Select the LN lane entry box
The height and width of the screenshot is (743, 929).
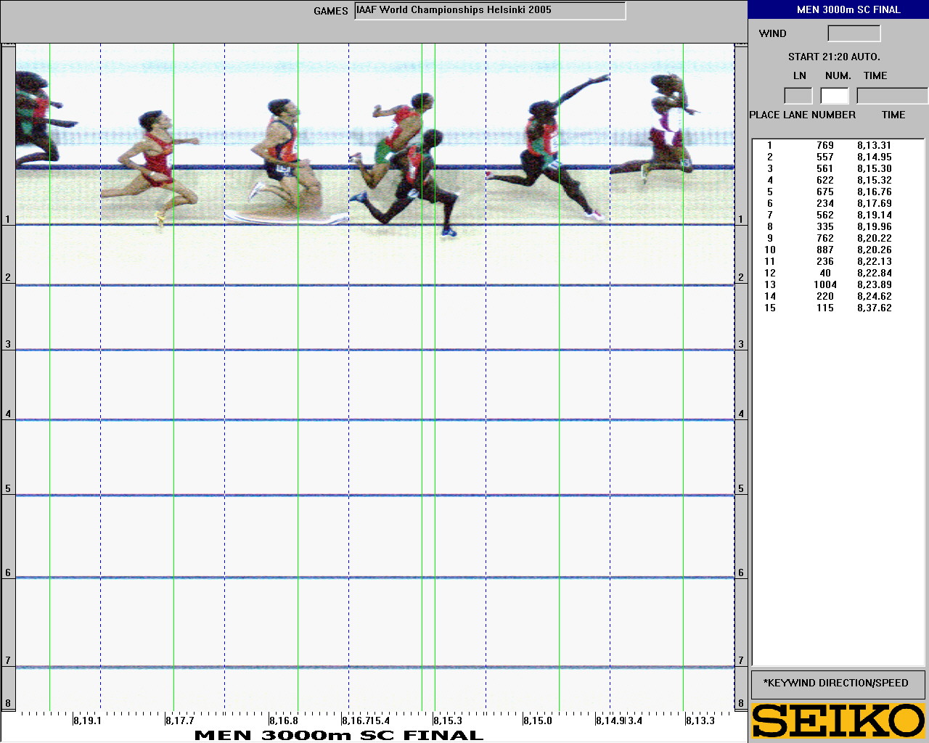798,96
